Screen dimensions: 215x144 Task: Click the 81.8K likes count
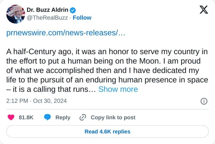coord(26,117)
